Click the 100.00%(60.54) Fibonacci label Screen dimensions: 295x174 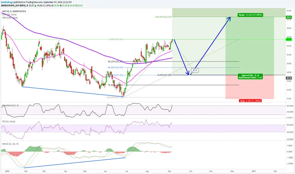(163, 17)
